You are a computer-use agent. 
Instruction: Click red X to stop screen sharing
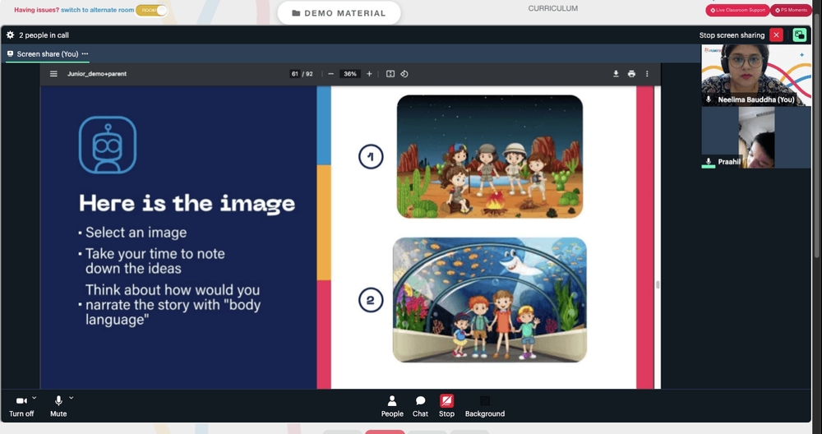(777, 35)
